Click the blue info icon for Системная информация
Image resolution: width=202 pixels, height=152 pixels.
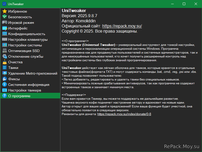coord(4,85)
